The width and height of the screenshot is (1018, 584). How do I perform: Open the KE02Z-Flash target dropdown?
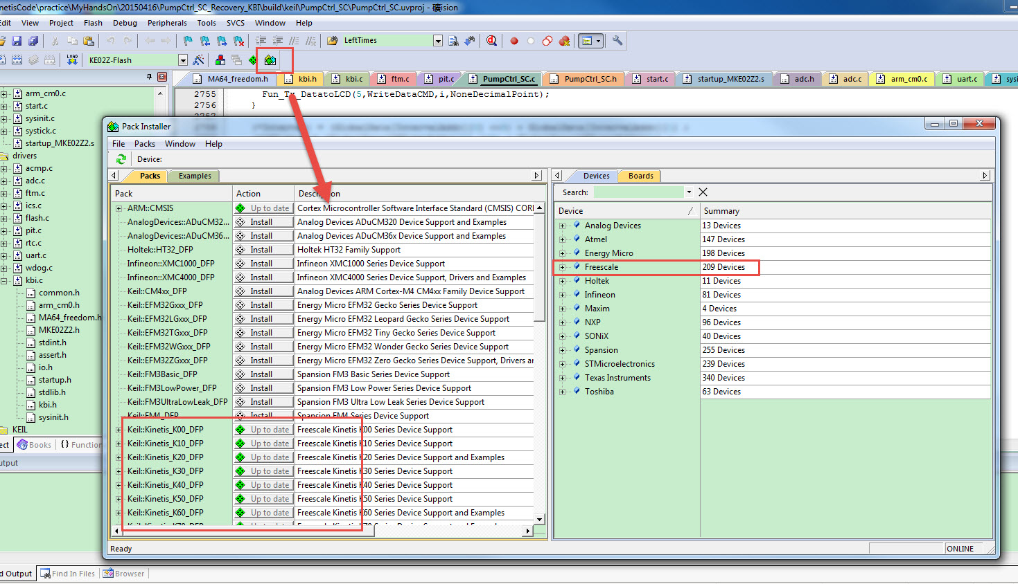183,60
